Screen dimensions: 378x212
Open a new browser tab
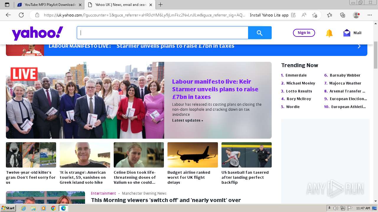coord(161,5)
